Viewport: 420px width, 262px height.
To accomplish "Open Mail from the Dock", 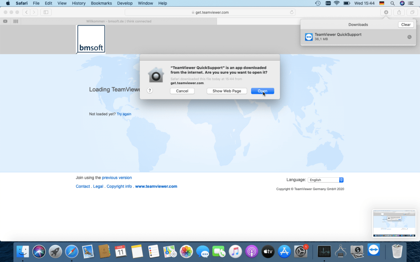I will [88, 252].
